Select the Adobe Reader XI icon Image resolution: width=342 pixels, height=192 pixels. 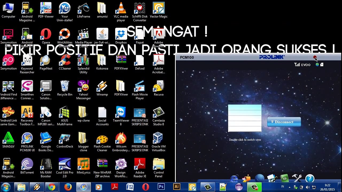[140, 168]
